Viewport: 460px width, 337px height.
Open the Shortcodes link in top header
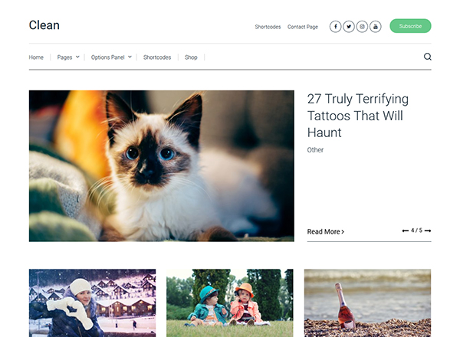click(x=268, y=27)
